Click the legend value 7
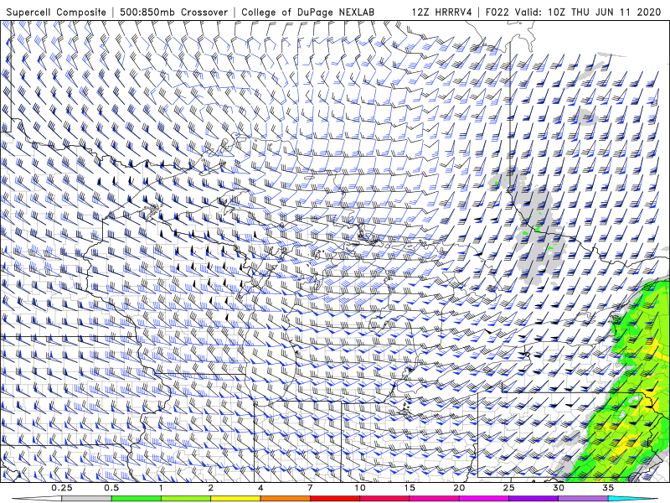The width and height of the screenshot is (670, 503). 310,488
